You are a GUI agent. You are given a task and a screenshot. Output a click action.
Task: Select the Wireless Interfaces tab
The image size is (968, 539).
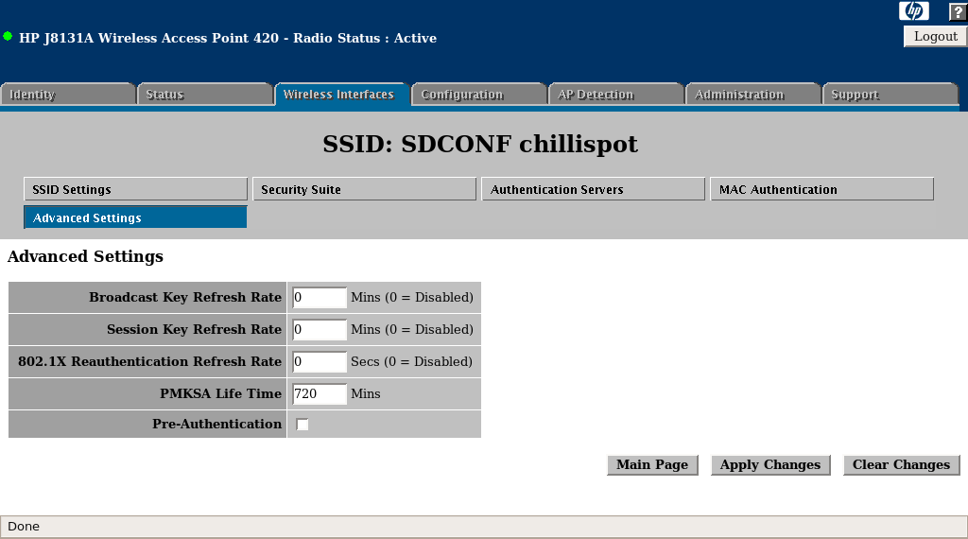click(340, 95)
